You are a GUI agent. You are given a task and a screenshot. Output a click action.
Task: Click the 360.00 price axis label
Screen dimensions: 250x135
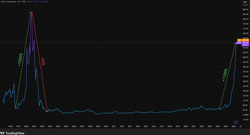(x=246, y=72)
